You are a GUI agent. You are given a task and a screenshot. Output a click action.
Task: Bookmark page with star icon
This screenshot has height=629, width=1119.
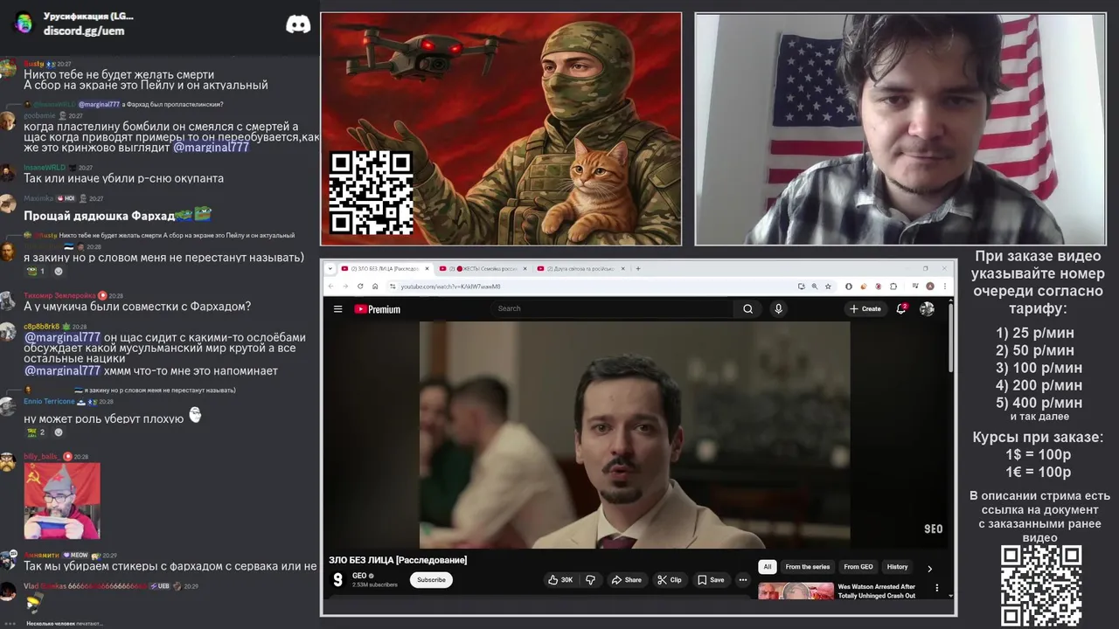828,286
